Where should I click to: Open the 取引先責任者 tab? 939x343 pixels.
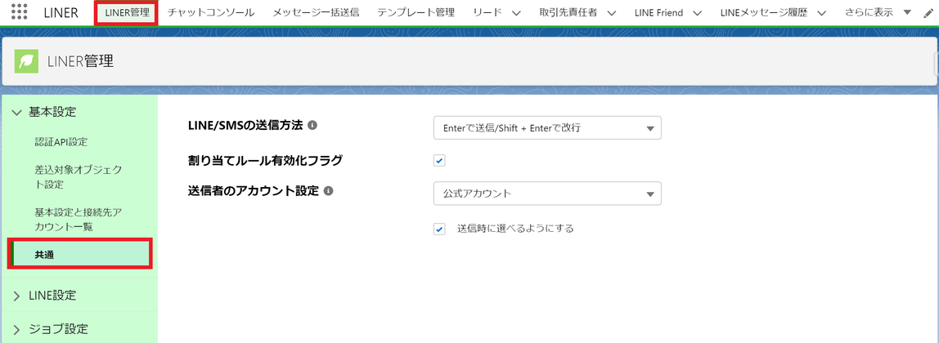click(x=568, y=12)
